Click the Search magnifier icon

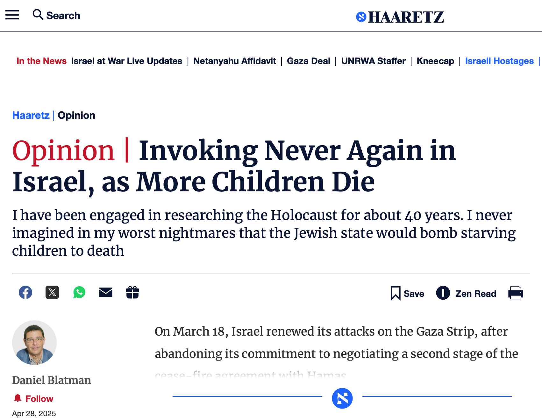38,15
